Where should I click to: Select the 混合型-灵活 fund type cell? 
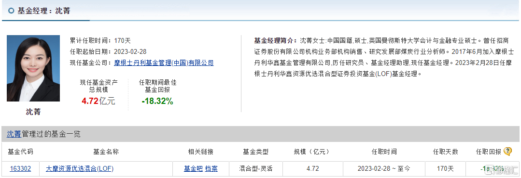(256, 169)
